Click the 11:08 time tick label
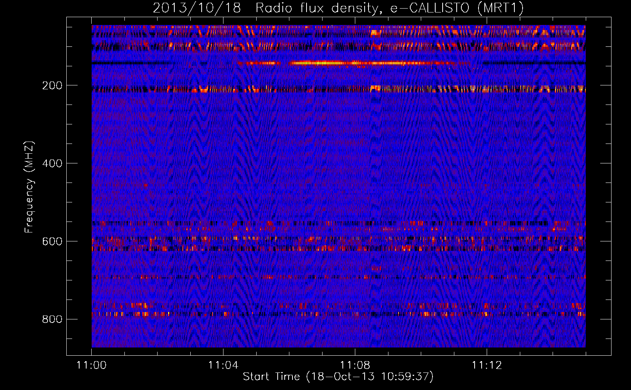Viewport: 631px width, 390px height. click(x=355, y=365)
